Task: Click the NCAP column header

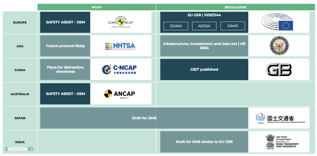Action: pyautogui.click(x=97, y=7)
